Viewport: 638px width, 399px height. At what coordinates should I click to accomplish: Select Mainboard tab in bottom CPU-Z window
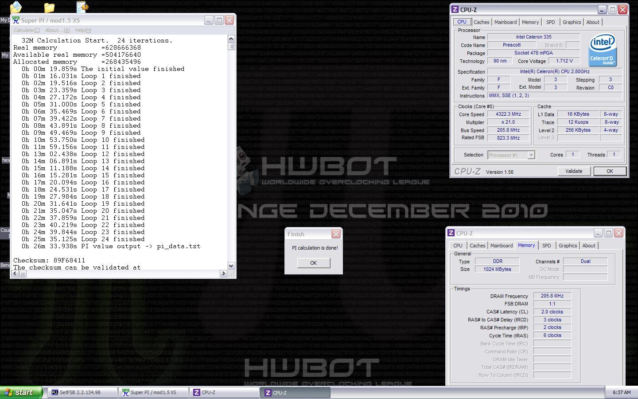click(x=502, y=246)
